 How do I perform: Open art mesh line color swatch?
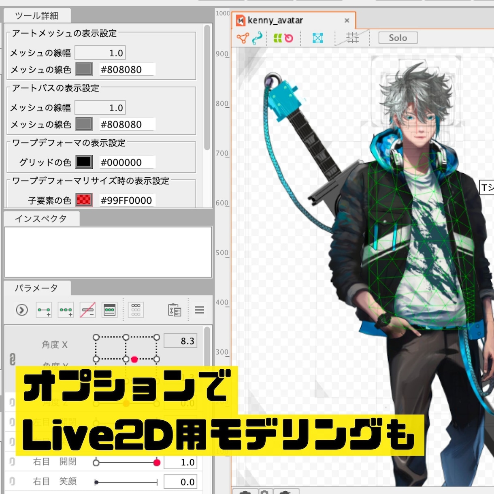[84, 69]
